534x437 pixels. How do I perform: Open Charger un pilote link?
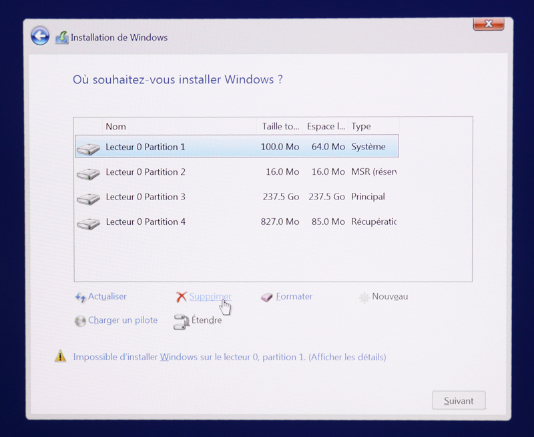click(123, 320)
